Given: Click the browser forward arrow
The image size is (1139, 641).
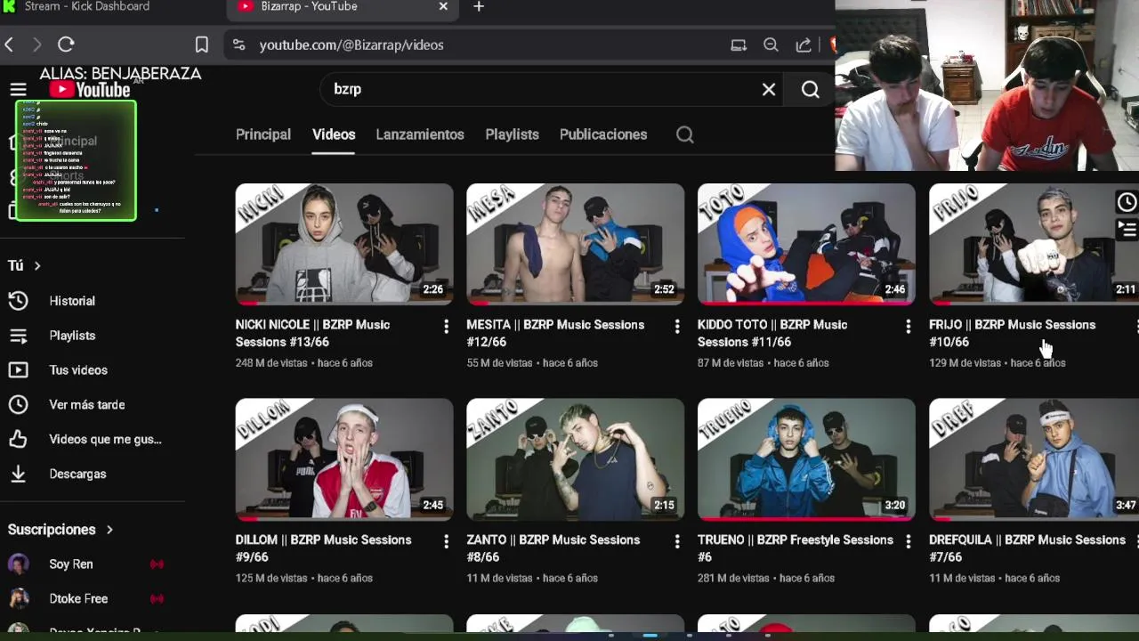Looking at the screenshot, I should click(36, 45).
